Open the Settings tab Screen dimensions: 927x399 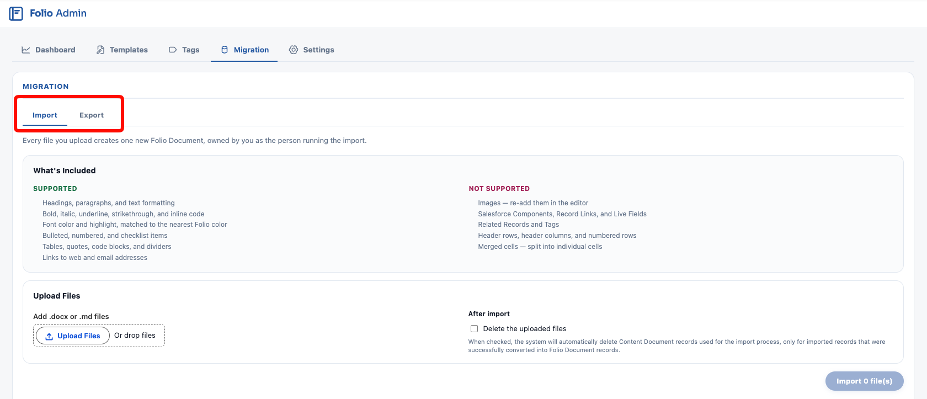[x=312, y=50]
